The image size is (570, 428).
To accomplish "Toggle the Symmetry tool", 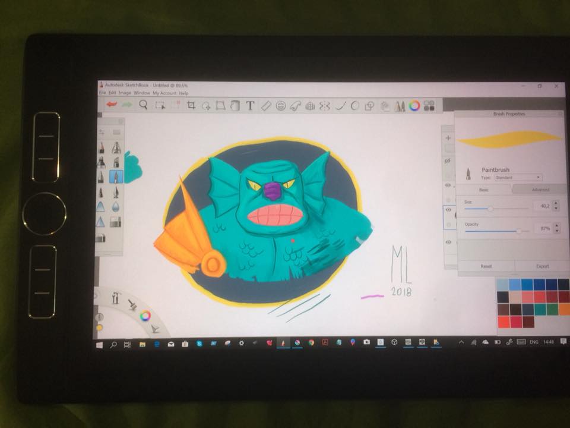I will (x=325, y=106).
